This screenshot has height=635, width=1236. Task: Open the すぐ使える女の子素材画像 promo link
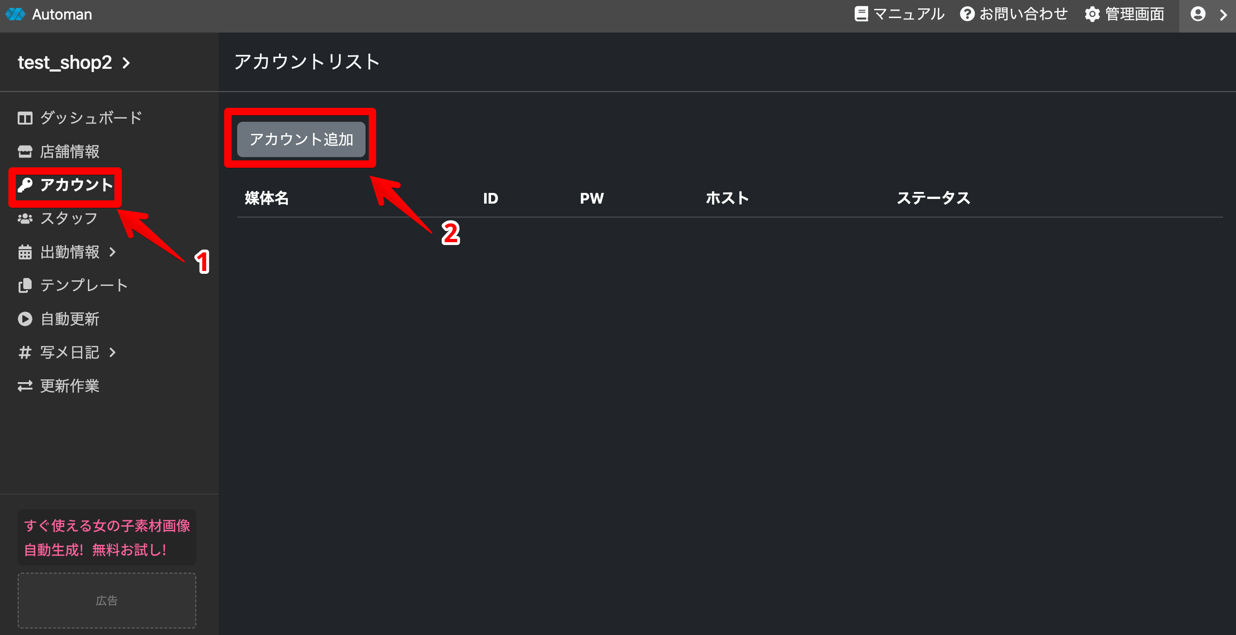point(107,537)
